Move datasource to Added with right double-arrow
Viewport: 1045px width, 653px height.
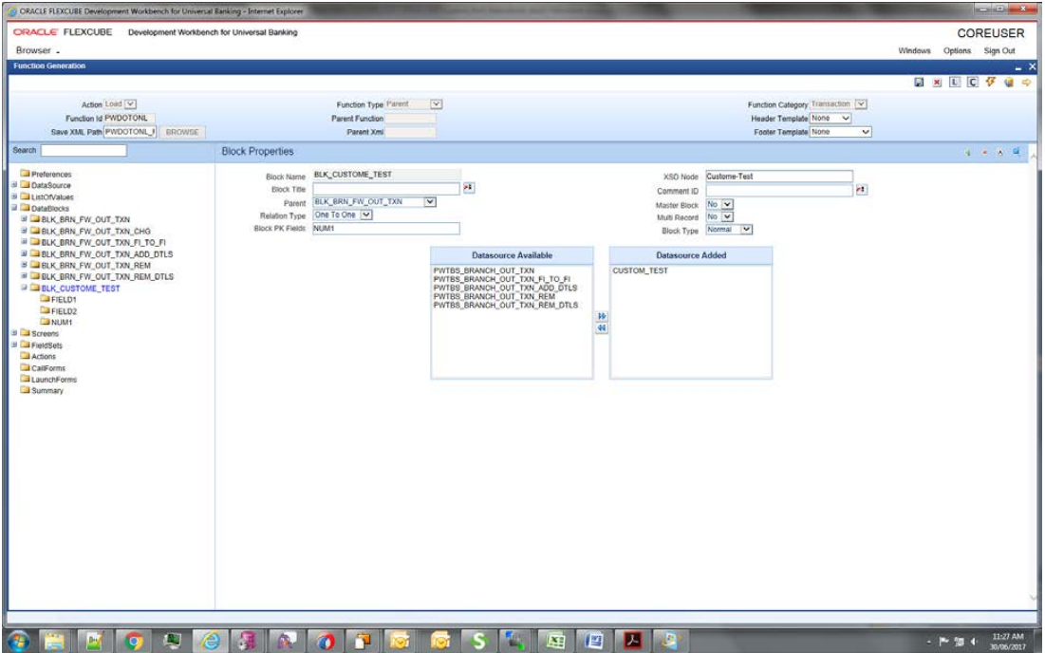coord(601,316)
